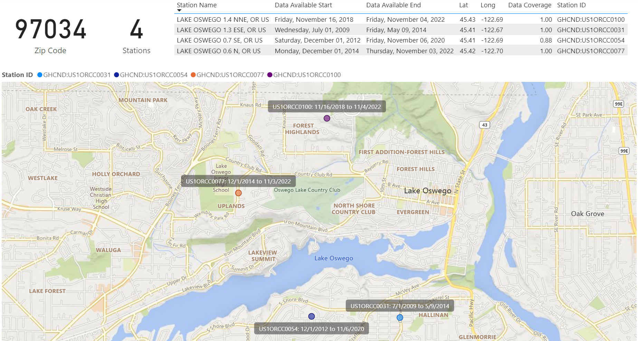Click the orange legend dot for US1ORCC0077
Image resolution: width=638 pixels, height=341 pixels.
(193, 75)
